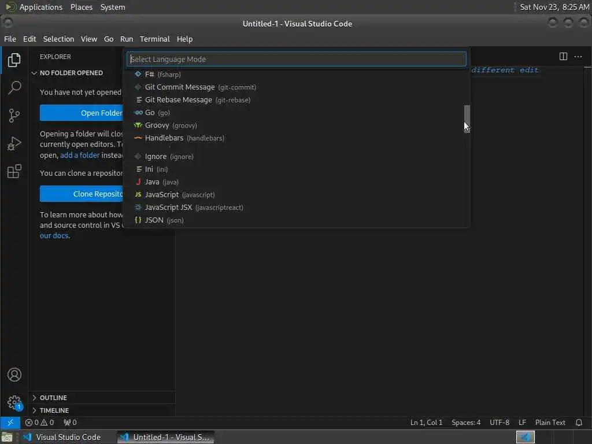The height and width of the screenshot is (444, 592).
Task: Select Git Commit Message language mode
Action: [297, 87]
